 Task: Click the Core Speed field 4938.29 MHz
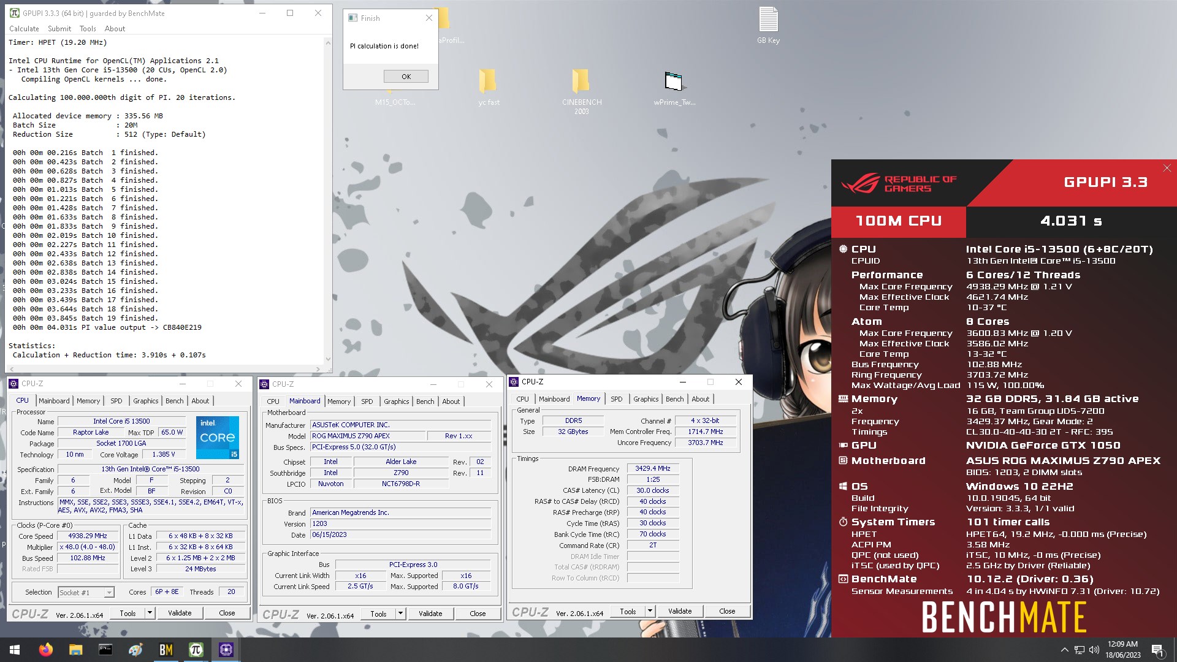pos(88,536)
